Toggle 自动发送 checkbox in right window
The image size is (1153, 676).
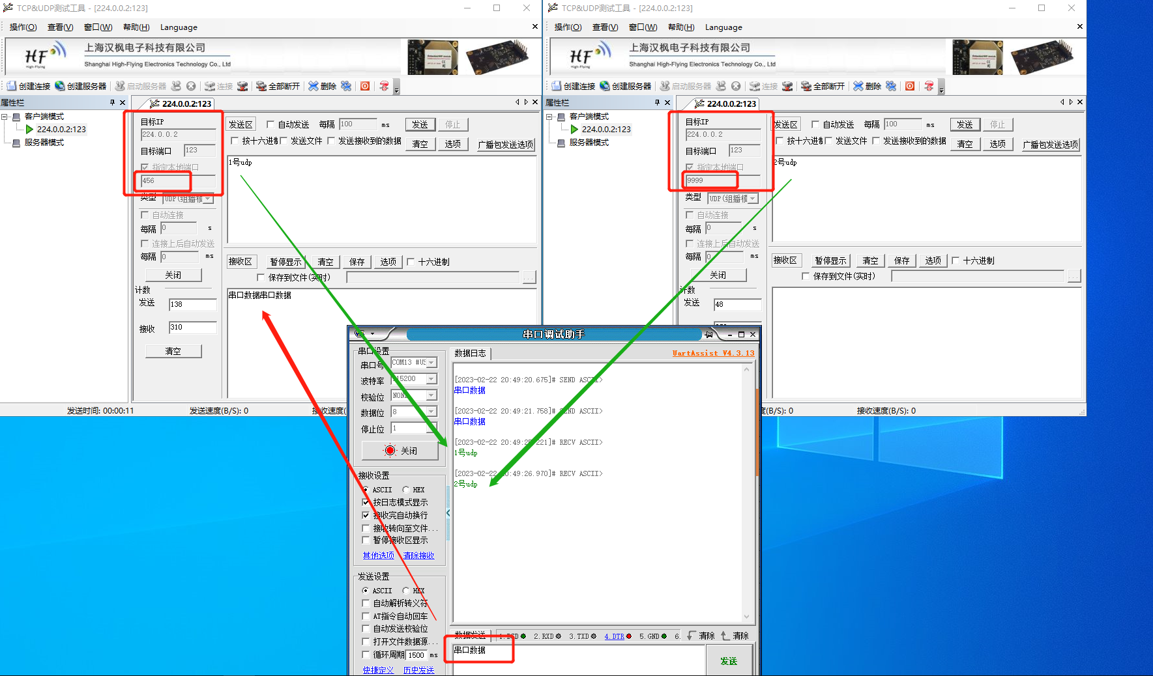tap(815, 124)
